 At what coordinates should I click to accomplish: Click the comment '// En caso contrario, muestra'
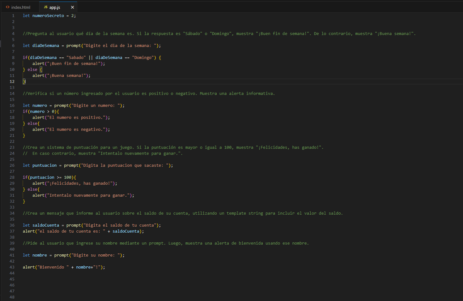point(103,153)
